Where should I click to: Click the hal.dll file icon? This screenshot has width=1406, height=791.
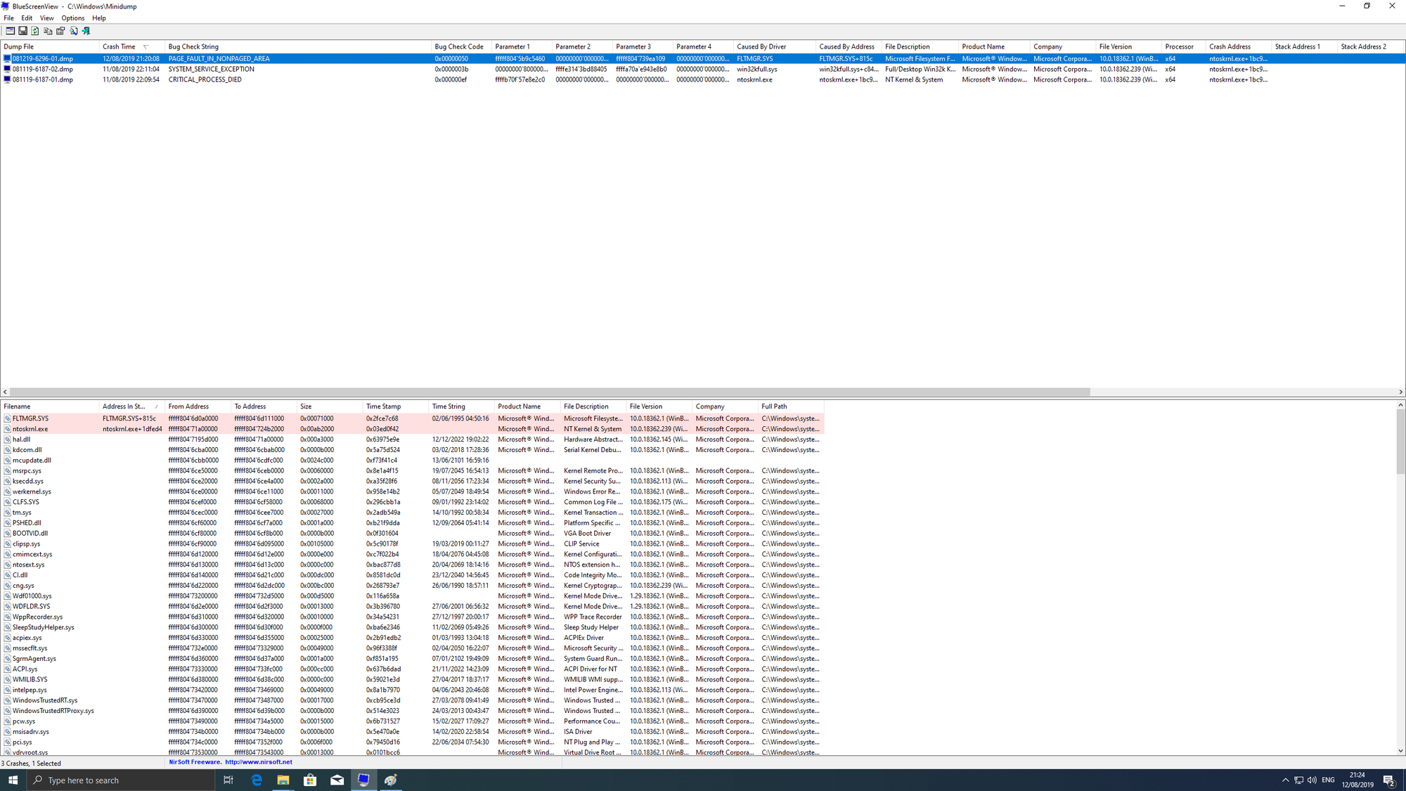pos(7,439)
